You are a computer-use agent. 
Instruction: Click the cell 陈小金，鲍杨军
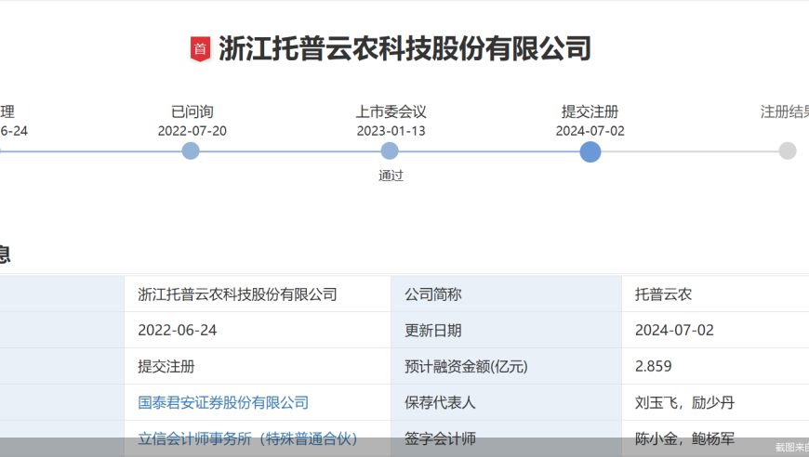[715, 438]
